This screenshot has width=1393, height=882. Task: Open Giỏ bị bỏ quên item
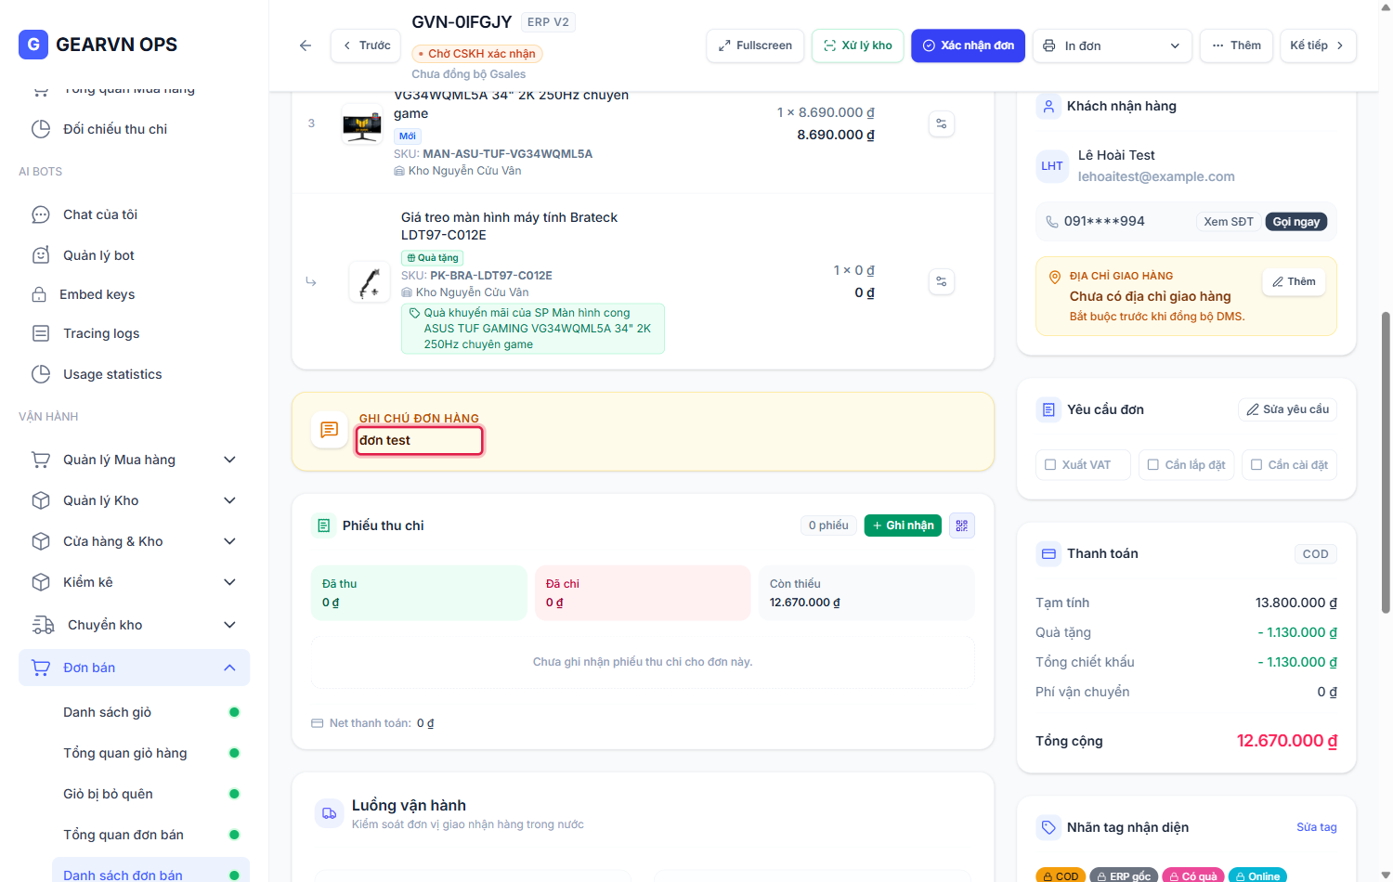click(150, 794)
